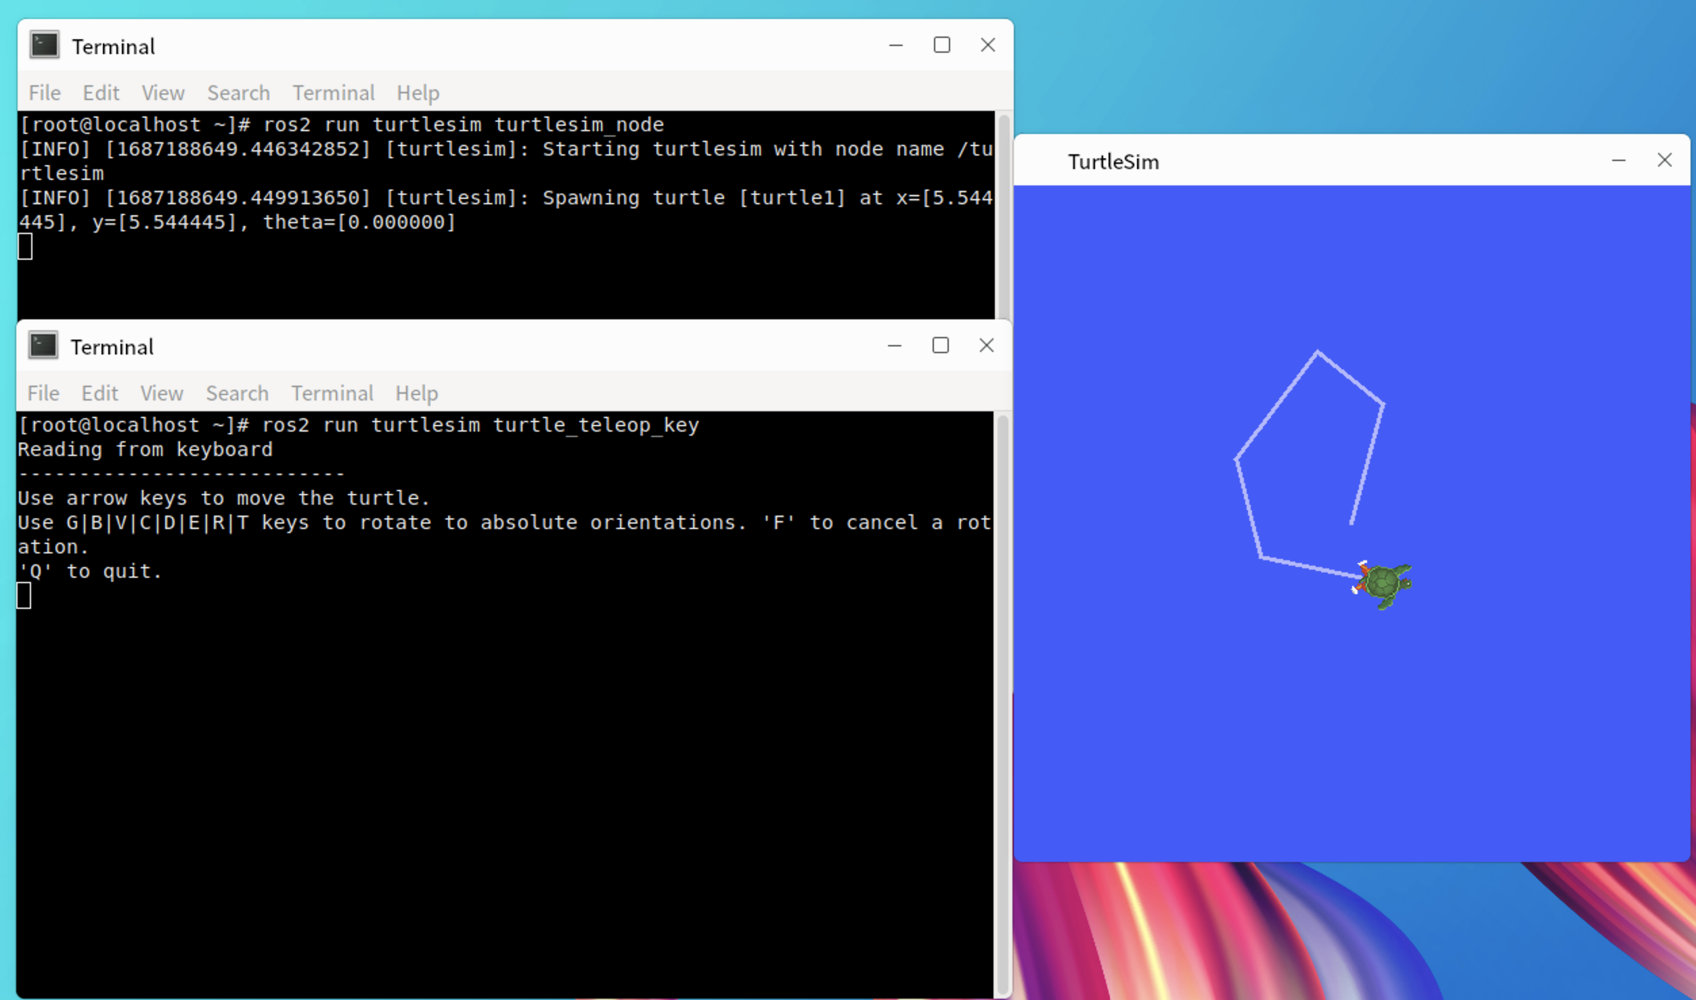Open View menu in top Terminal

coord(162,93)
